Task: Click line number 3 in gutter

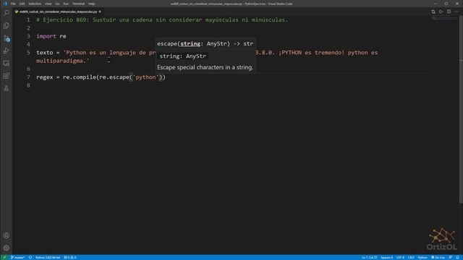Action: 28,36
